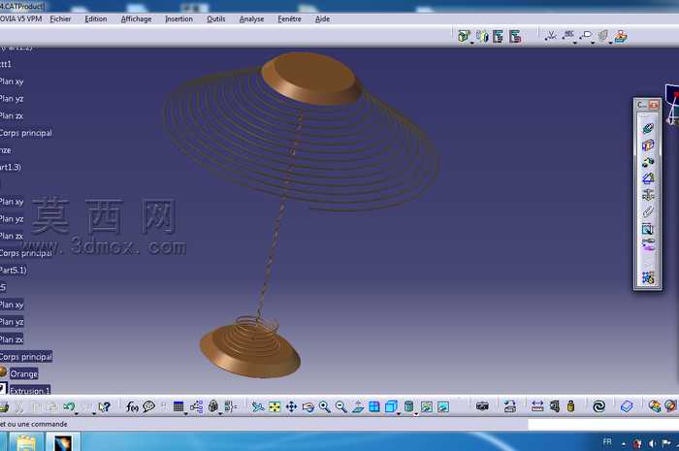Close the floating Constraints toolbar
679x451 pixels.
click(x=654, y=105)
